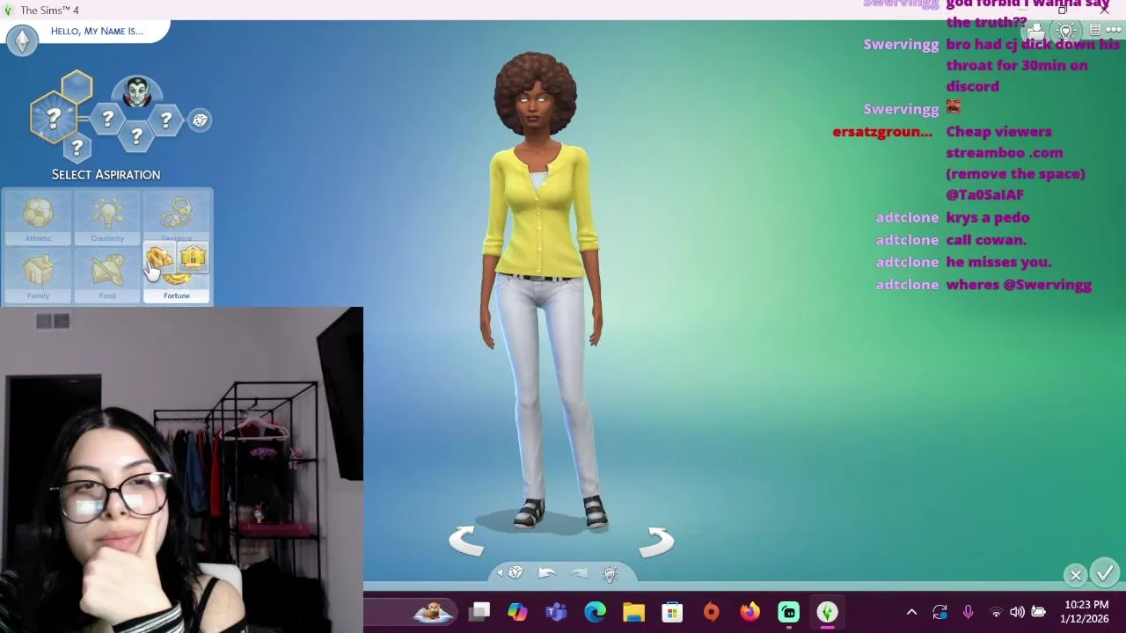
Task: Click the top-right lightbulb help icon
Action: pyautogui.click(x=1065, y=31)
